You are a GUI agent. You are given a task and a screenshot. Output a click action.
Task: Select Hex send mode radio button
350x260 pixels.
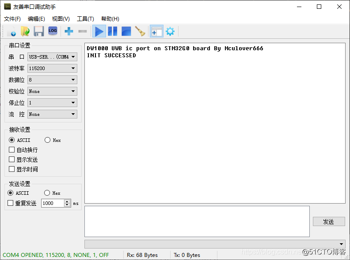point(47,193)
